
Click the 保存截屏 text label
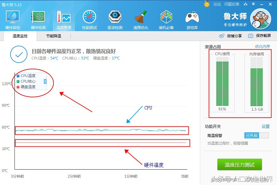pyautogui.click(x=263, y=36)
